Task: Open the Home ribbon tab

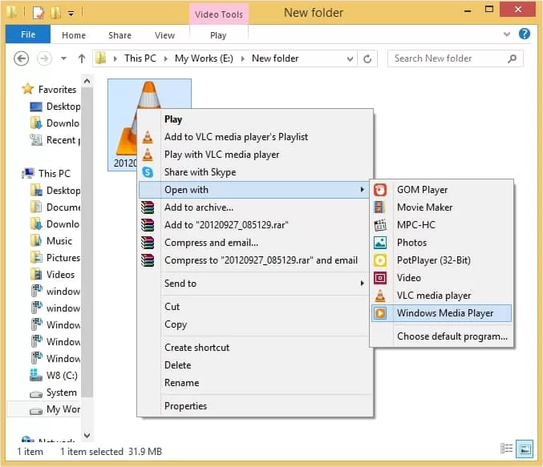Action: (x=74, y=35)
